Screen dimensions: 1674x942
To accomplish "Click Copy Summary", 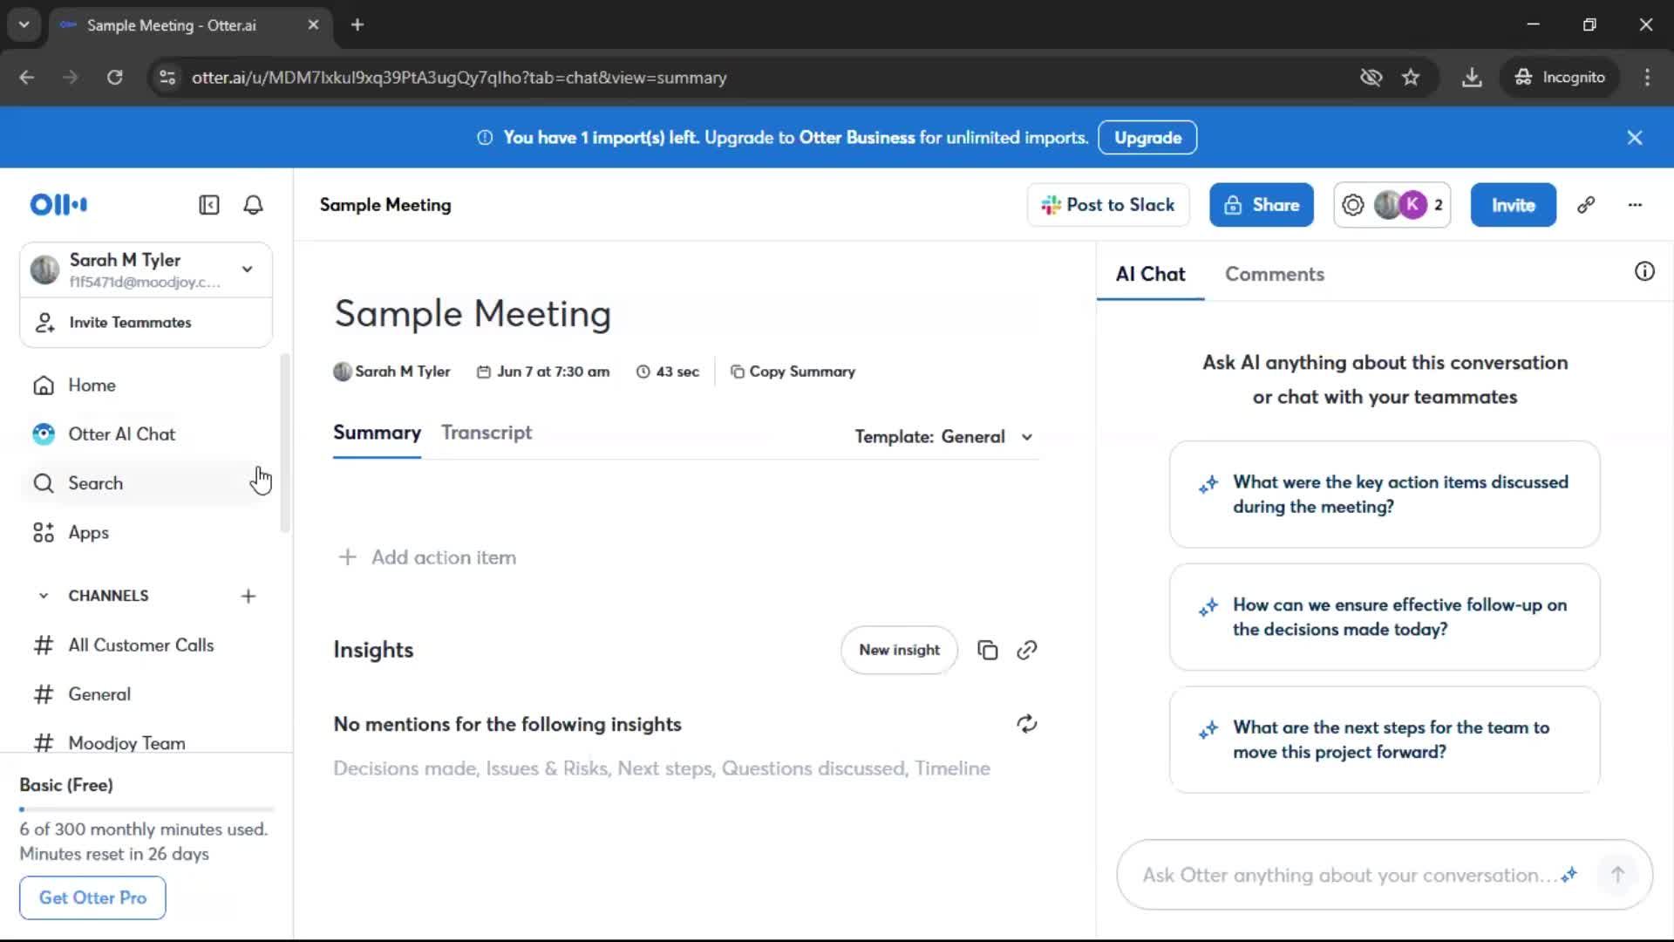I will point(793,372).
